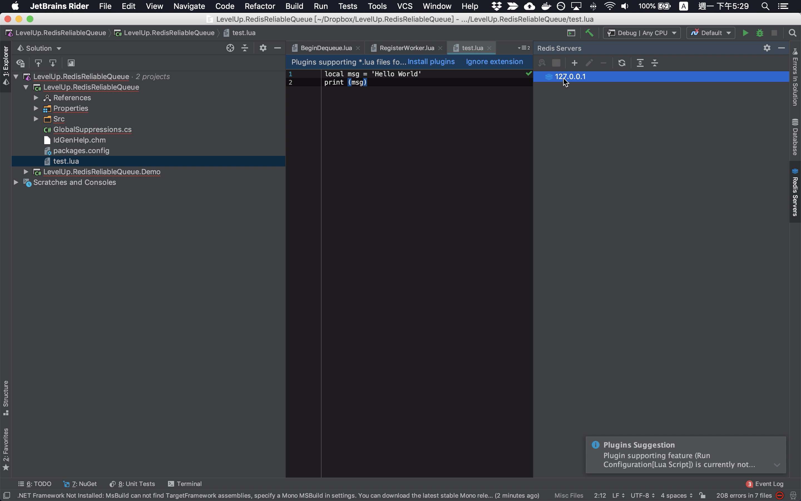Open Solution explorer gear settings
Viewport: 801px width, 501px height.
tap(263, 48)
